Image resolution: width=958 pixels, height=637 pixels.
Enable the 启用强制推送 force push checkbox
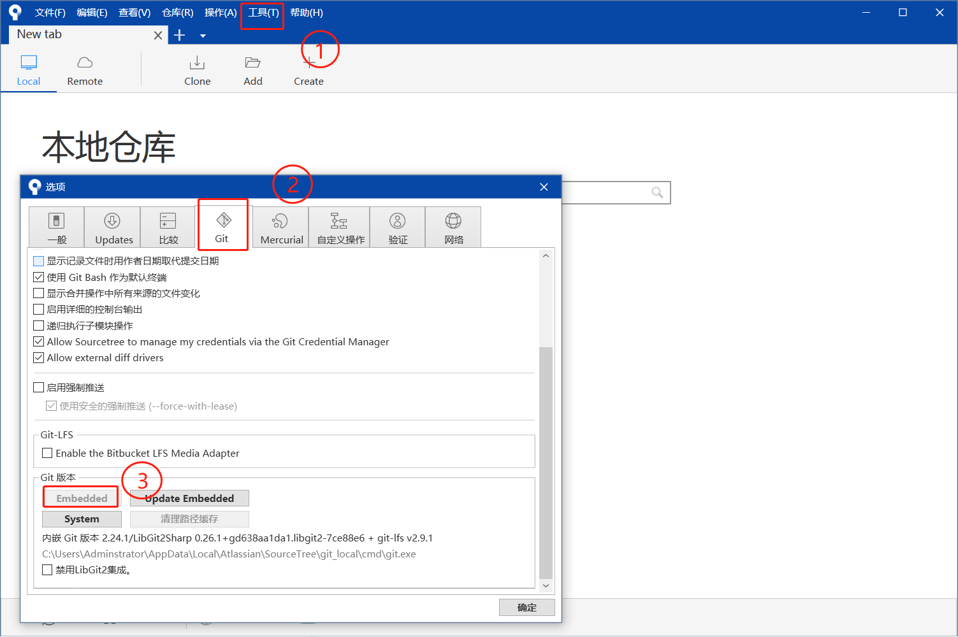click(38, 387)
